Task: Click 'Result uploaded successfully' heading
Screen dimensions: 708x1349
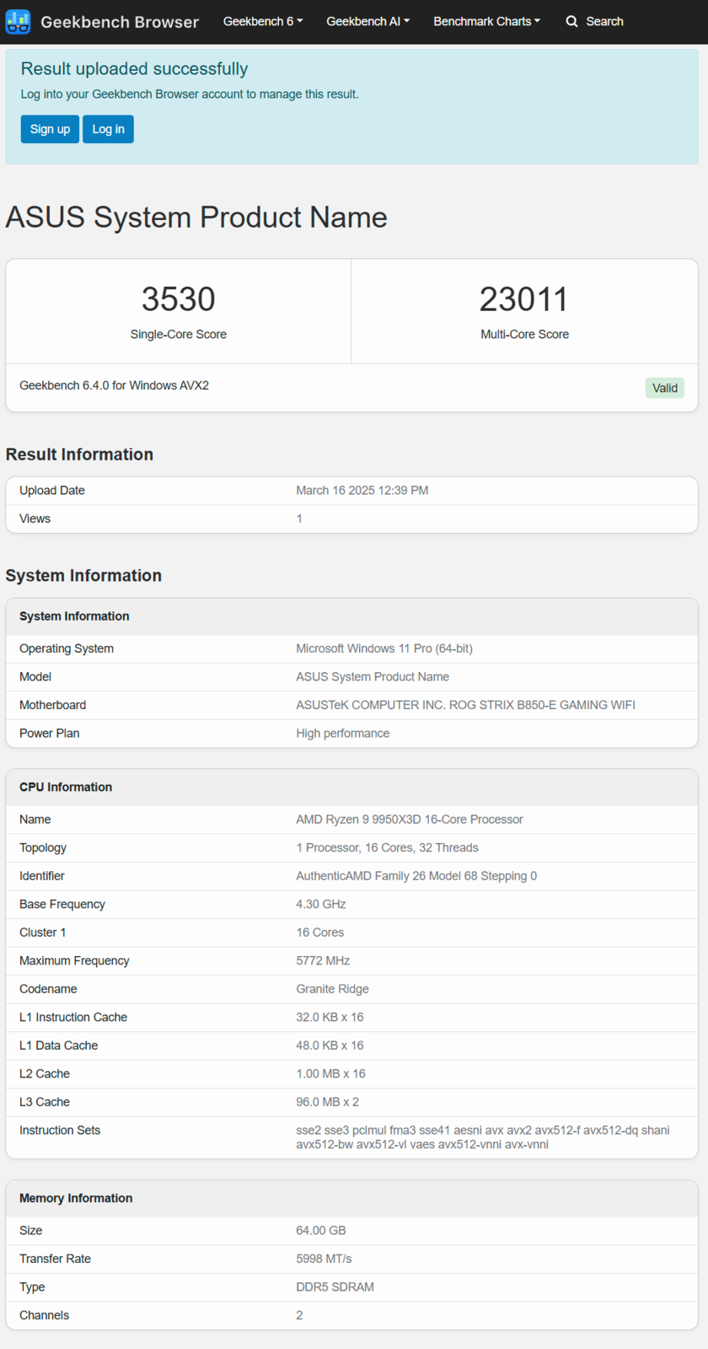Action: [134, 69]
